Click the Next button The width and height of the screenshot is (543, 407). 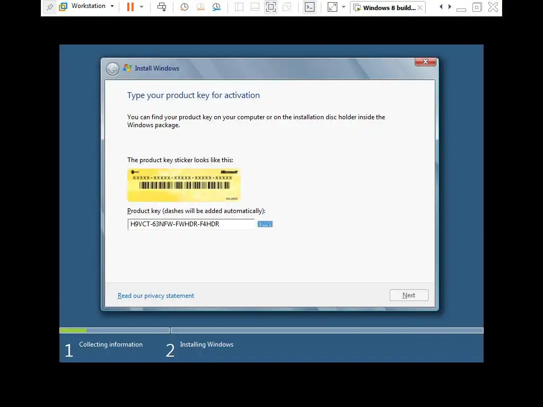pyautogui.click(x=409, y=295)
